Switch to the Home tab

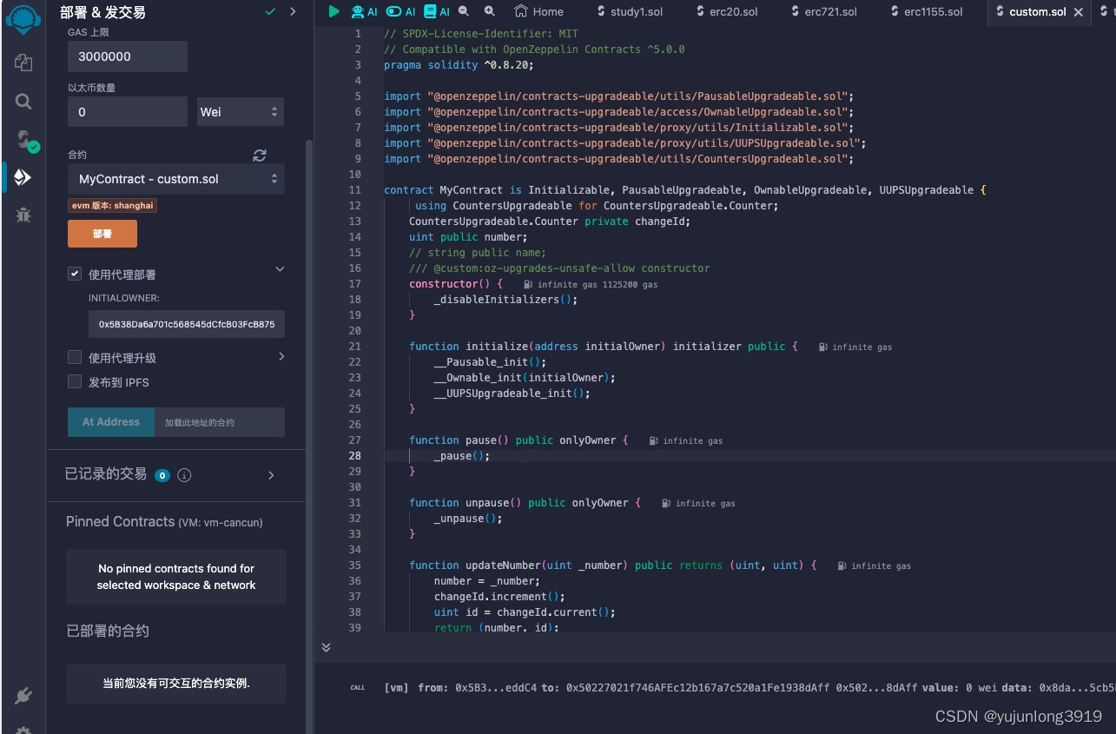[538, 11]
